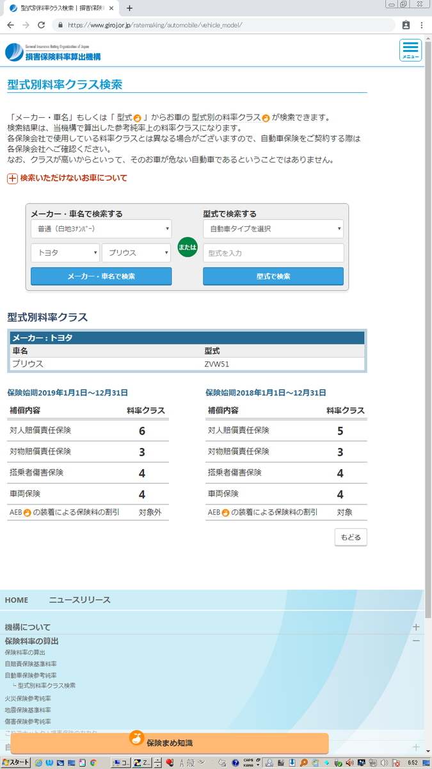Click the IME 般 input mode indicator

[x=191, y=763]
